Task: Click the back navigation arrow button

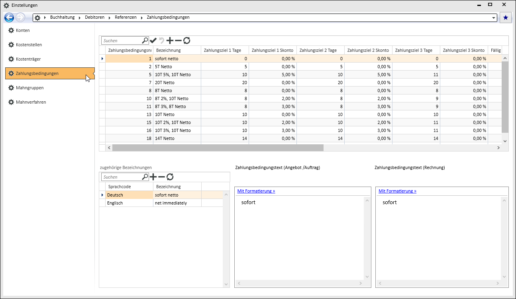Action: click(9, 18)
